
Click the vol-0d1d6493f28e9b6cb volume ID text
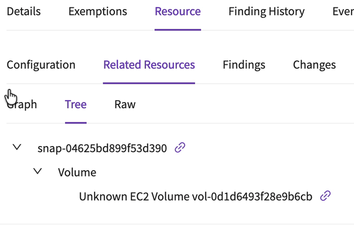pos(252,197)
